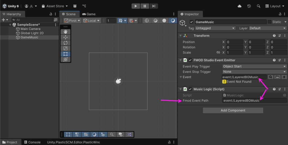The width and height of the screenshot is (288, 145).
Task: Click the Add Component button
Action: point(233,110)
